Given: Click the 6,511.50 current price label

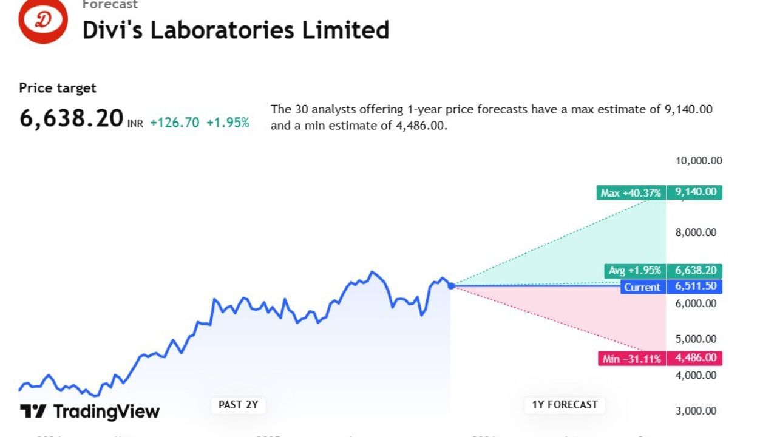Looking at the screenshot, I should click(694, 286).
